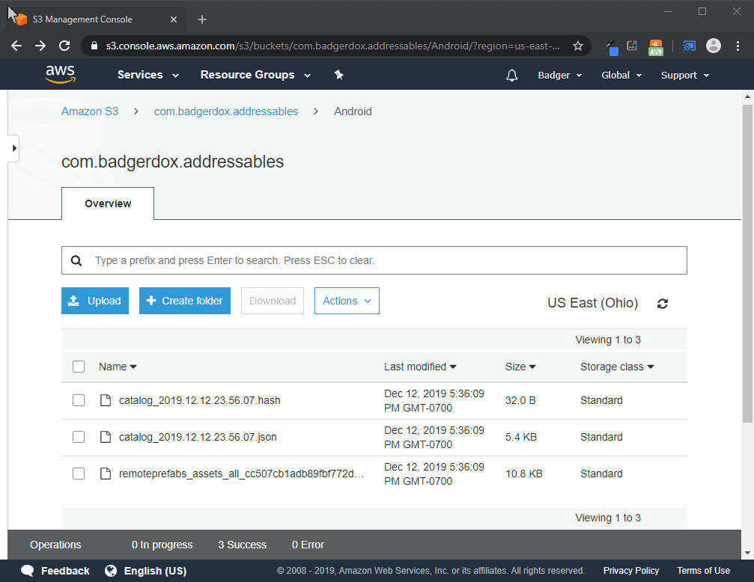
Task: Click the search magnifier icon
Action: tap(76, 260)
